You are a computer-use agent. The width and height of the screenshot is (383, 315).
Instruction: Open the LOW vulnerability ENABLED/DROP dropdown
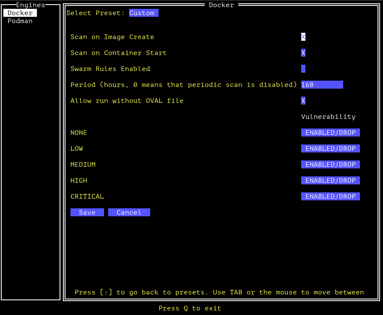(x=330, y=148)
